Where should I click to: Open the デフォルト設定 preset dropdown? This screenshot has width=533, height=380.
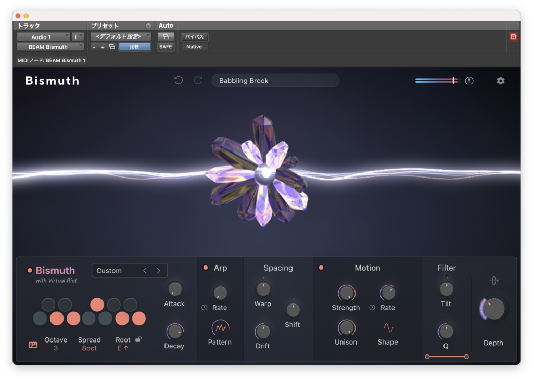pyautogui.click(x=121, y=36)
